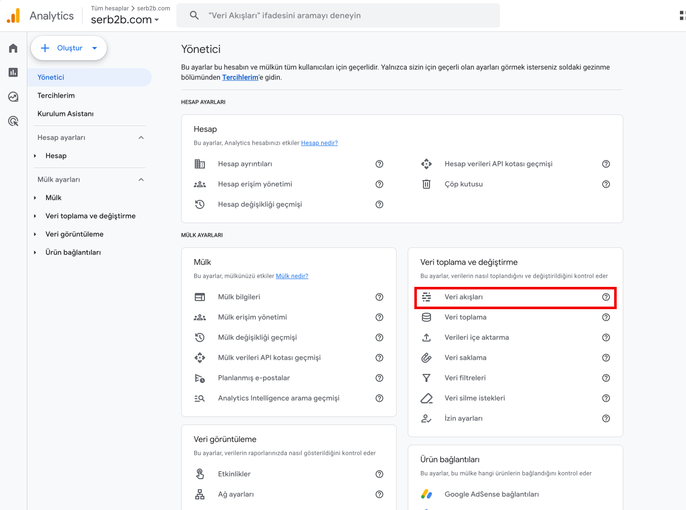Expand Veri toplama ve değiştirme tree item
This screenshot has height=510, width=686.
tap(35, 216)
